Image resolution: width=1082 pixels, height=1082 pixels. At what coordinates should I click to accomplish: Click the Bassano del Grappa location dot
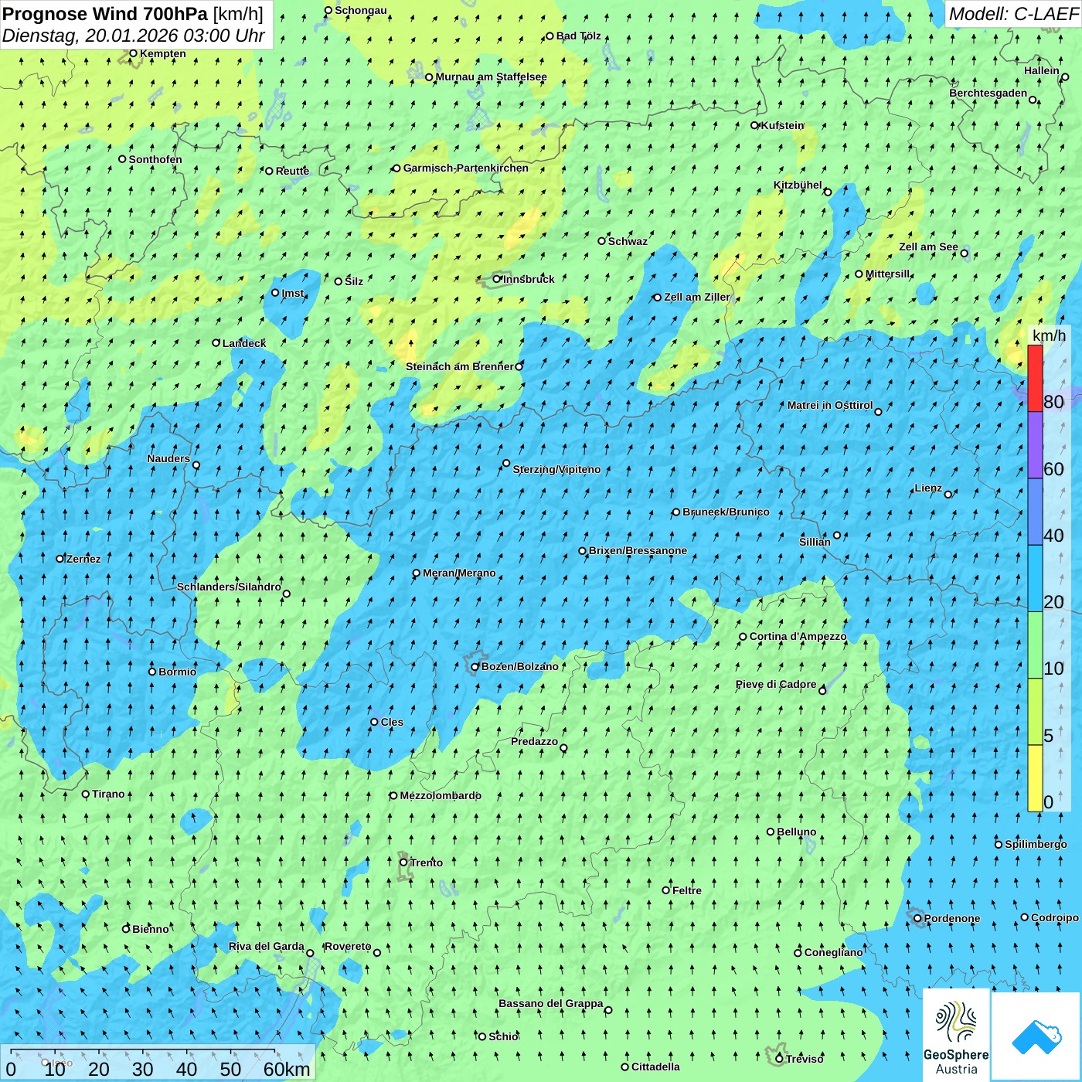608,1010
